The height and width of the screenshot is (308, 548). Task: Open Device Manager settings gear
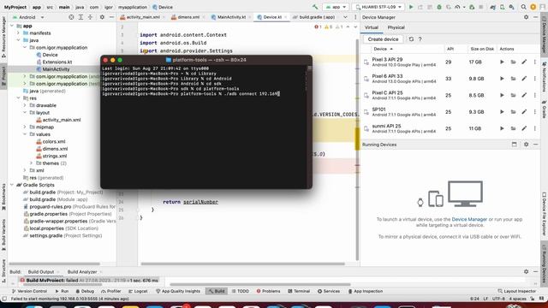[x=526, y=17]
